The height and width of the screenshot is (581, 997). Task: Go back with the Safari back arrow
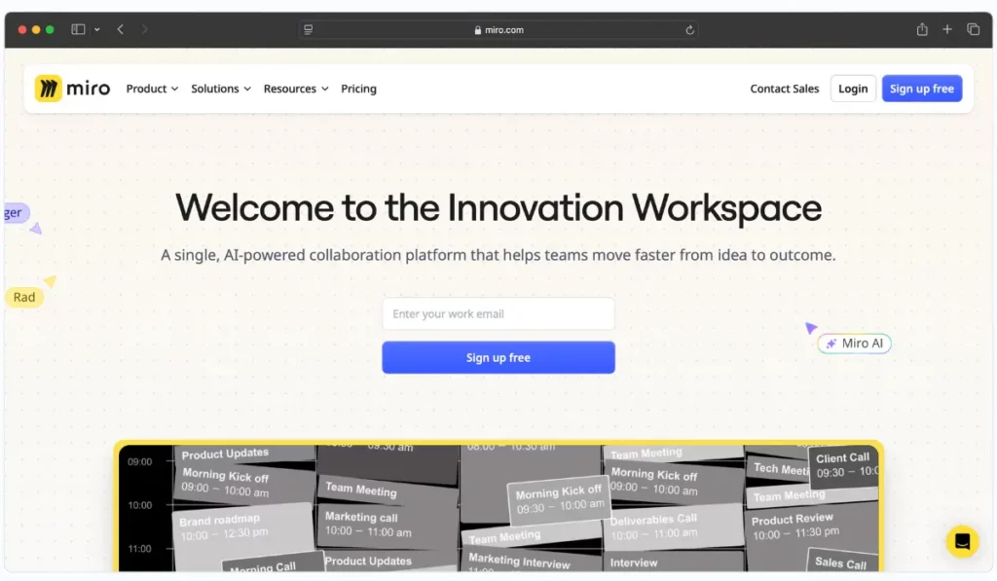pyautogui.click(x=120, y=29)
